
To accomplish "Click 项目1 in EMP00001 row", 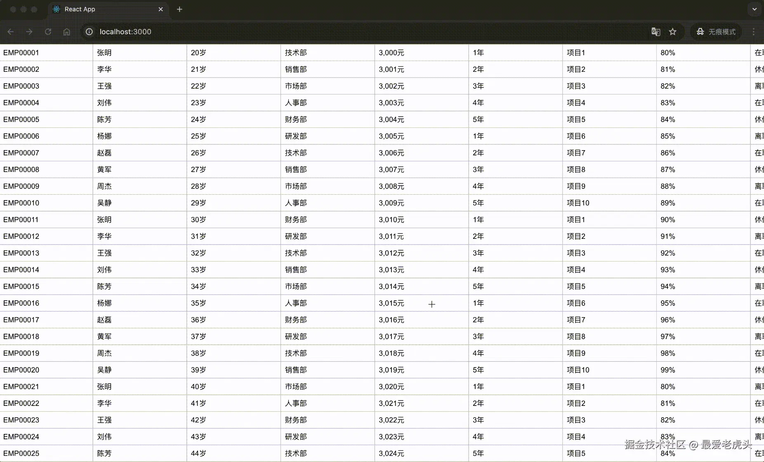I will tap(576, 53).
